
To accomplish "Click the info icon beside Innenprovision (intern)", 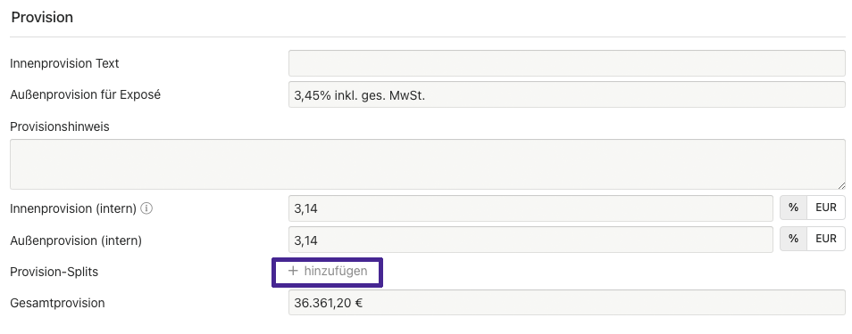I will (x=146, y=208).
